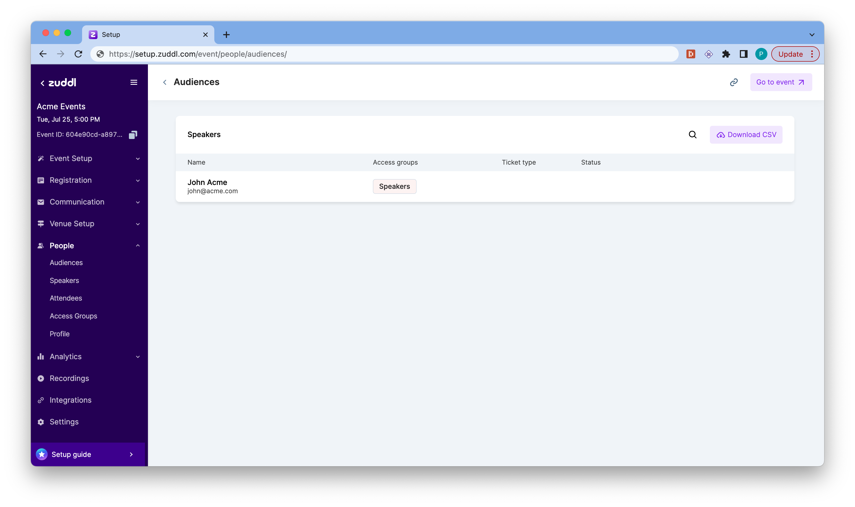This screenshot has width=855, height=507.
Task: Open Recordings in sidebar
Action: pyautogui.click(x=69, y=378)
